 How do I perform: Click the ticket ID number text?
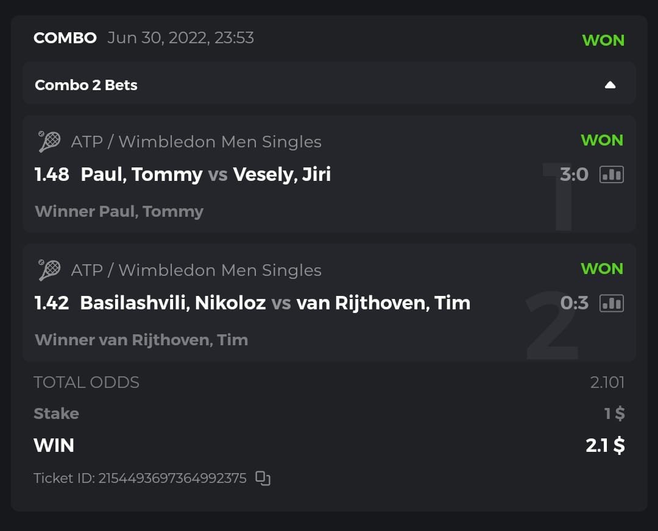point(140,479)
